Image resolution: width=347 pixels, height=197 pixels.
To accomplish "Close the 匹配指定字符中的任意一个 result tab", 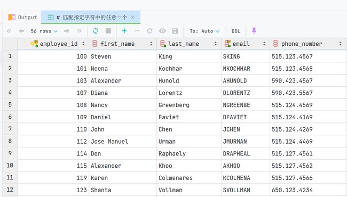I will point(132,17).
